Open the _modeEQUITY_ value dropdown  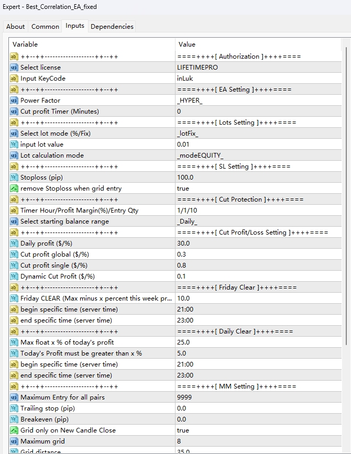tap(258, 156)
